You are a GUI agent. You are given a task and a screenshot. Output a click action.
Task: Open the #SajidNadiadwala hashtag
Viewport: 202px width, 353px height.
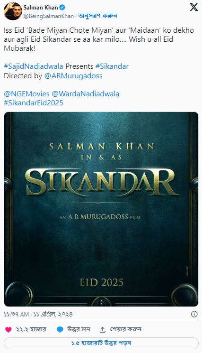[x=34, y=66]
